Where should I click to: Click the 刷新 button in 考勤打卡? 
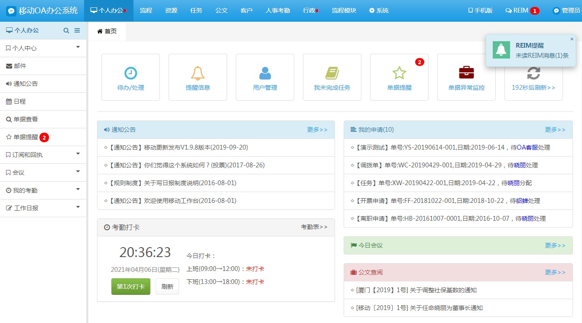point(167,287)
